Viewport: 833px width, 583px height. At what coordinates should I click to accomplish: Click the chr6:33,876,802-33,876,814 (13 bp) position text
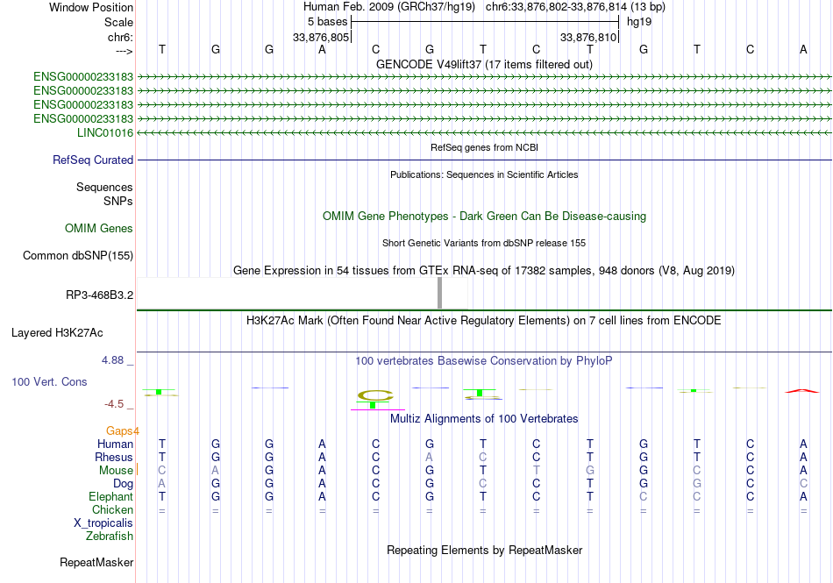click(x=575, y=7)
